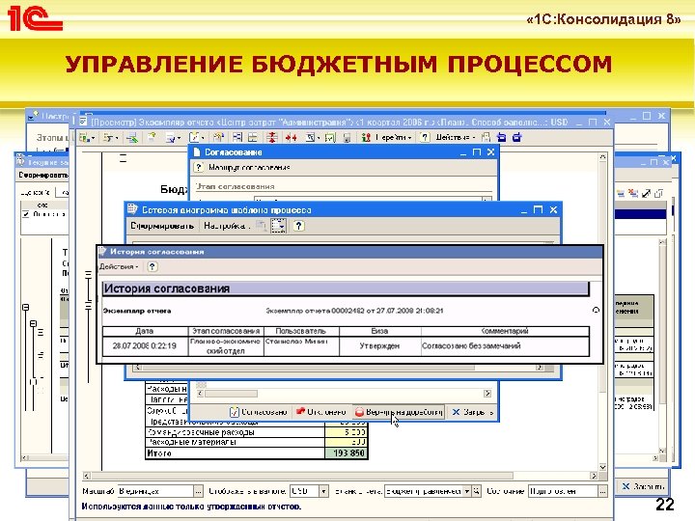Image resolution: width=695 pixels, height=521 pixels.
Task: Click the help question mark in report toolbar
Action: click(x=424, y=138)
